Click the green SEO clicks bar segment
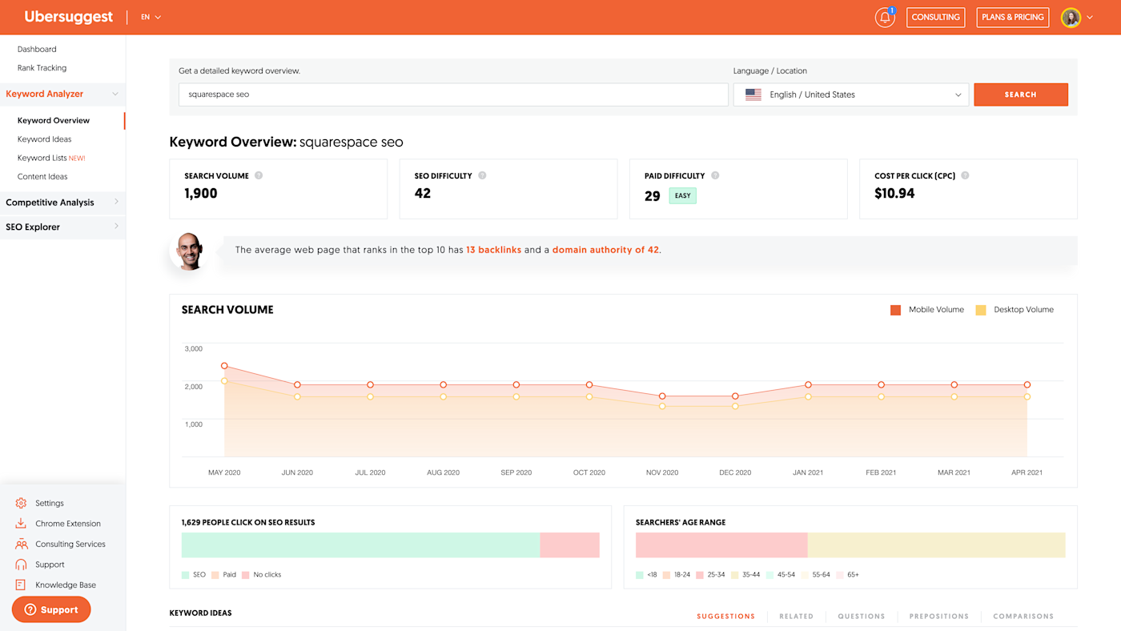The height and width of the screenshot is (631, 1121). pos(360,545)
